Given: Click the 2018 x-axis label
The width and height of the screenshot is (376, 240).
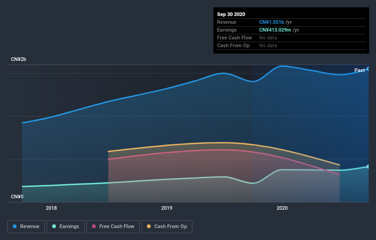Looking at the screenshot, I should 51,208.
